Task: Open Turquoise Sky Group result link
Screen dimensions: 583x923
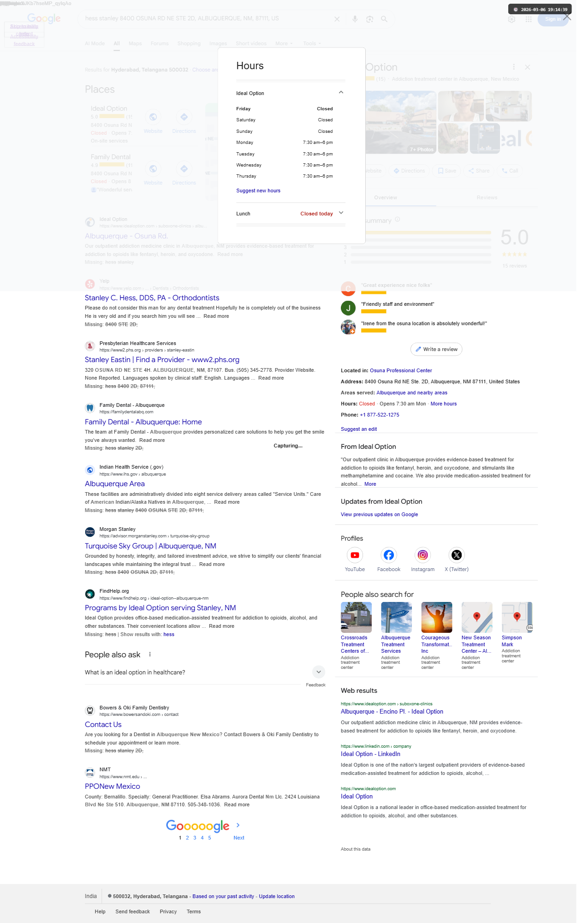Action: tap(150, 546)
